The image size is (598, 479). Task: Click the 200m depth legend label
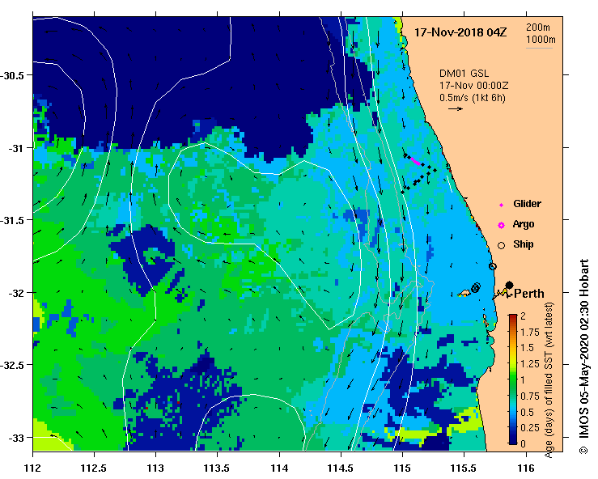click(538, 27)
